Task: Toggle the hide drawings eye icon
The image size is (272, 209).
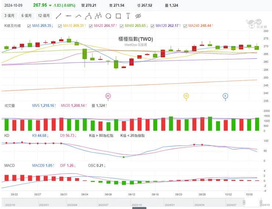Action: (138, 16)
